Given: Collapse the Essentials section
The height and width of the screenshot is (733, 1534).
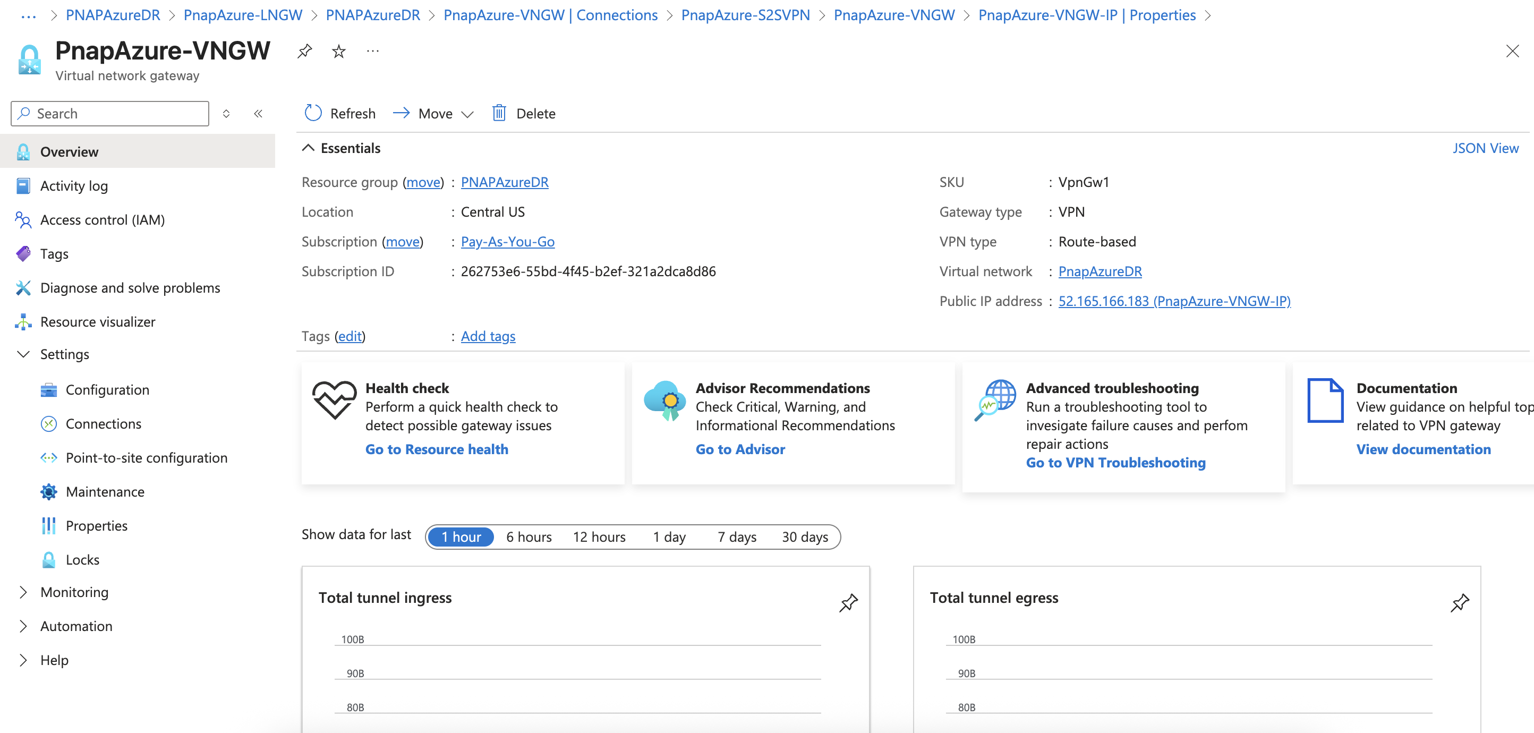Looking at the screenshot, I should click(x=307, y=148).
